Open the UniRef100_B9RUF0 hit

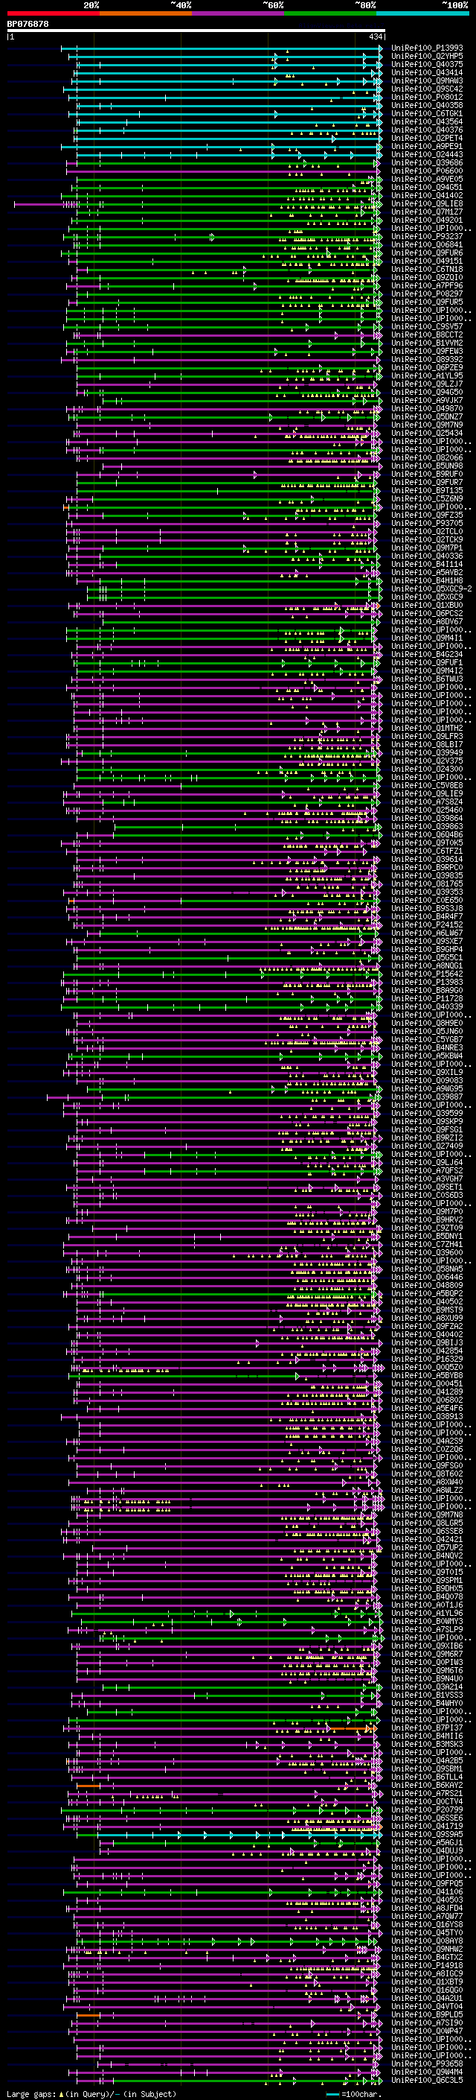click(427, 474)
